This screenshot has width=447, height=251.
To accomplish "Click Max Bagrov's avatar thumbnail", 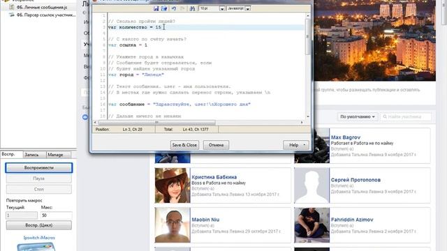I will [321, 146].
